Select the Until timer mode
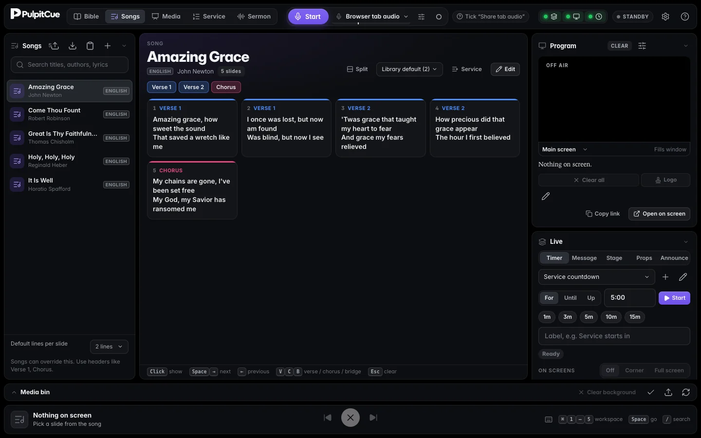 [x=571, y=298]
